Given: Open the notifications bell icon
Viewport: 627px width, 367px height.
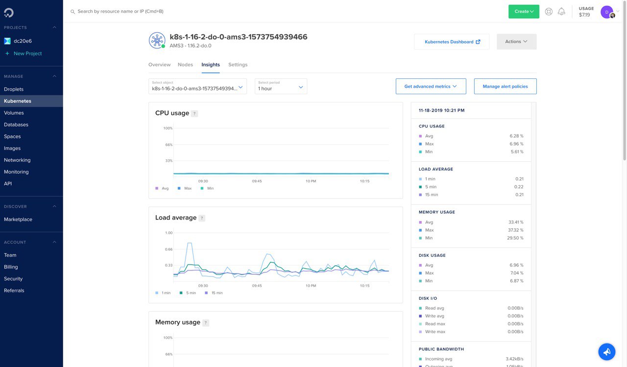Looking at the screenshot, I should click(561, 11).
